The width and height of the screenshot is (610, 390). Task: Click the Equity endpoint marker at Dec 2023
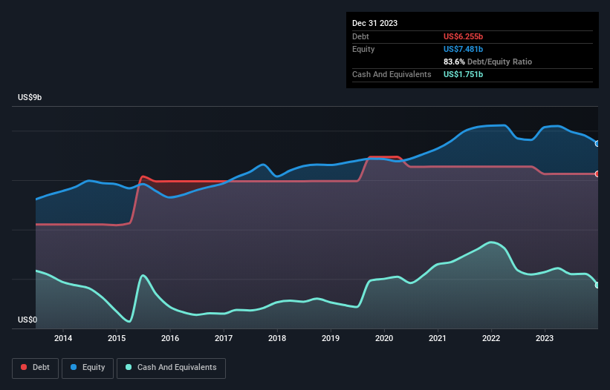click(597, 144)
